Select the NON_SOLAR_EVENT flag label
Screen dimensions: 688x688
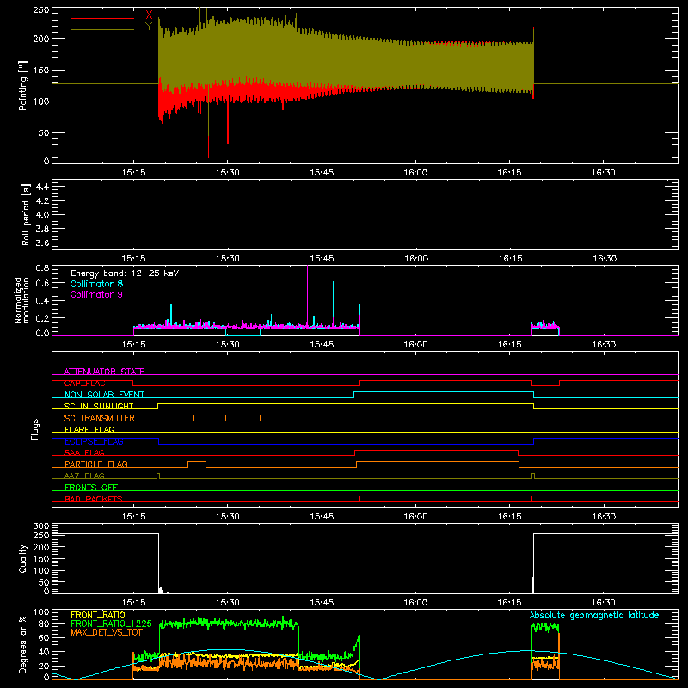click(x=104, y=395)
